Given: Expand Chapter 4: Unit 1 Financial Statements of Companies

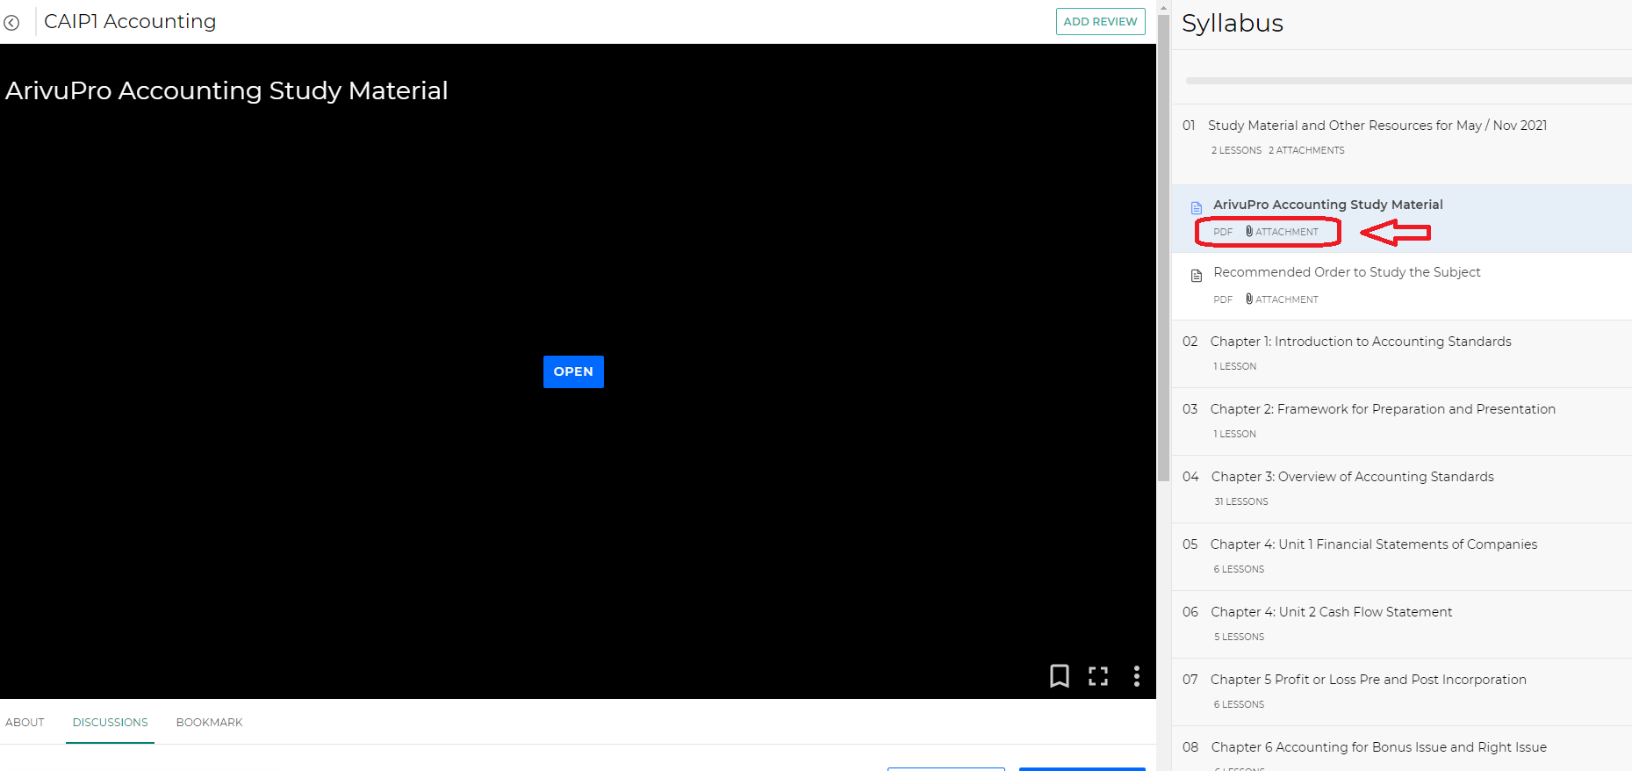Looking at the screenshot, I should point(1402,557).
